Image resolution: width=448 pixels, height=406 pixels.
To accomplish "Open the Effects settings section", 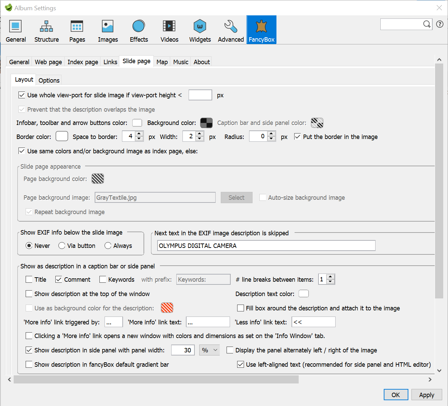I will pyautogui.click(x=139, y=30).
